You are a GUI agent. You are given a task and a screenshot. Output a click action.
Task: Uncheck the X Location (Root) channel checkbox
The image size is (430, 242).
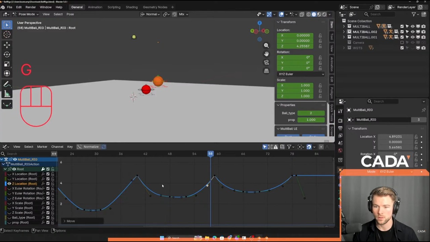coord(48,174)
